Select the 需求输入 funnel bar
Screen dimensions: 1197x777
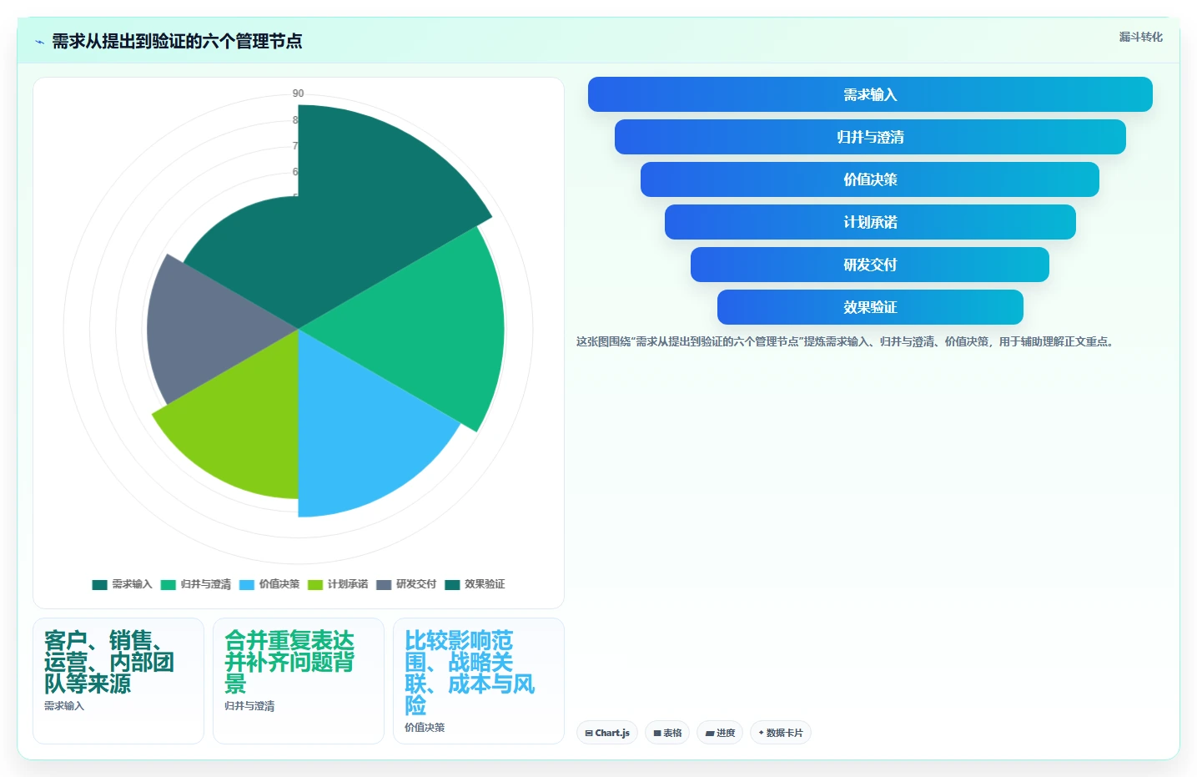(x=870, y=94)
